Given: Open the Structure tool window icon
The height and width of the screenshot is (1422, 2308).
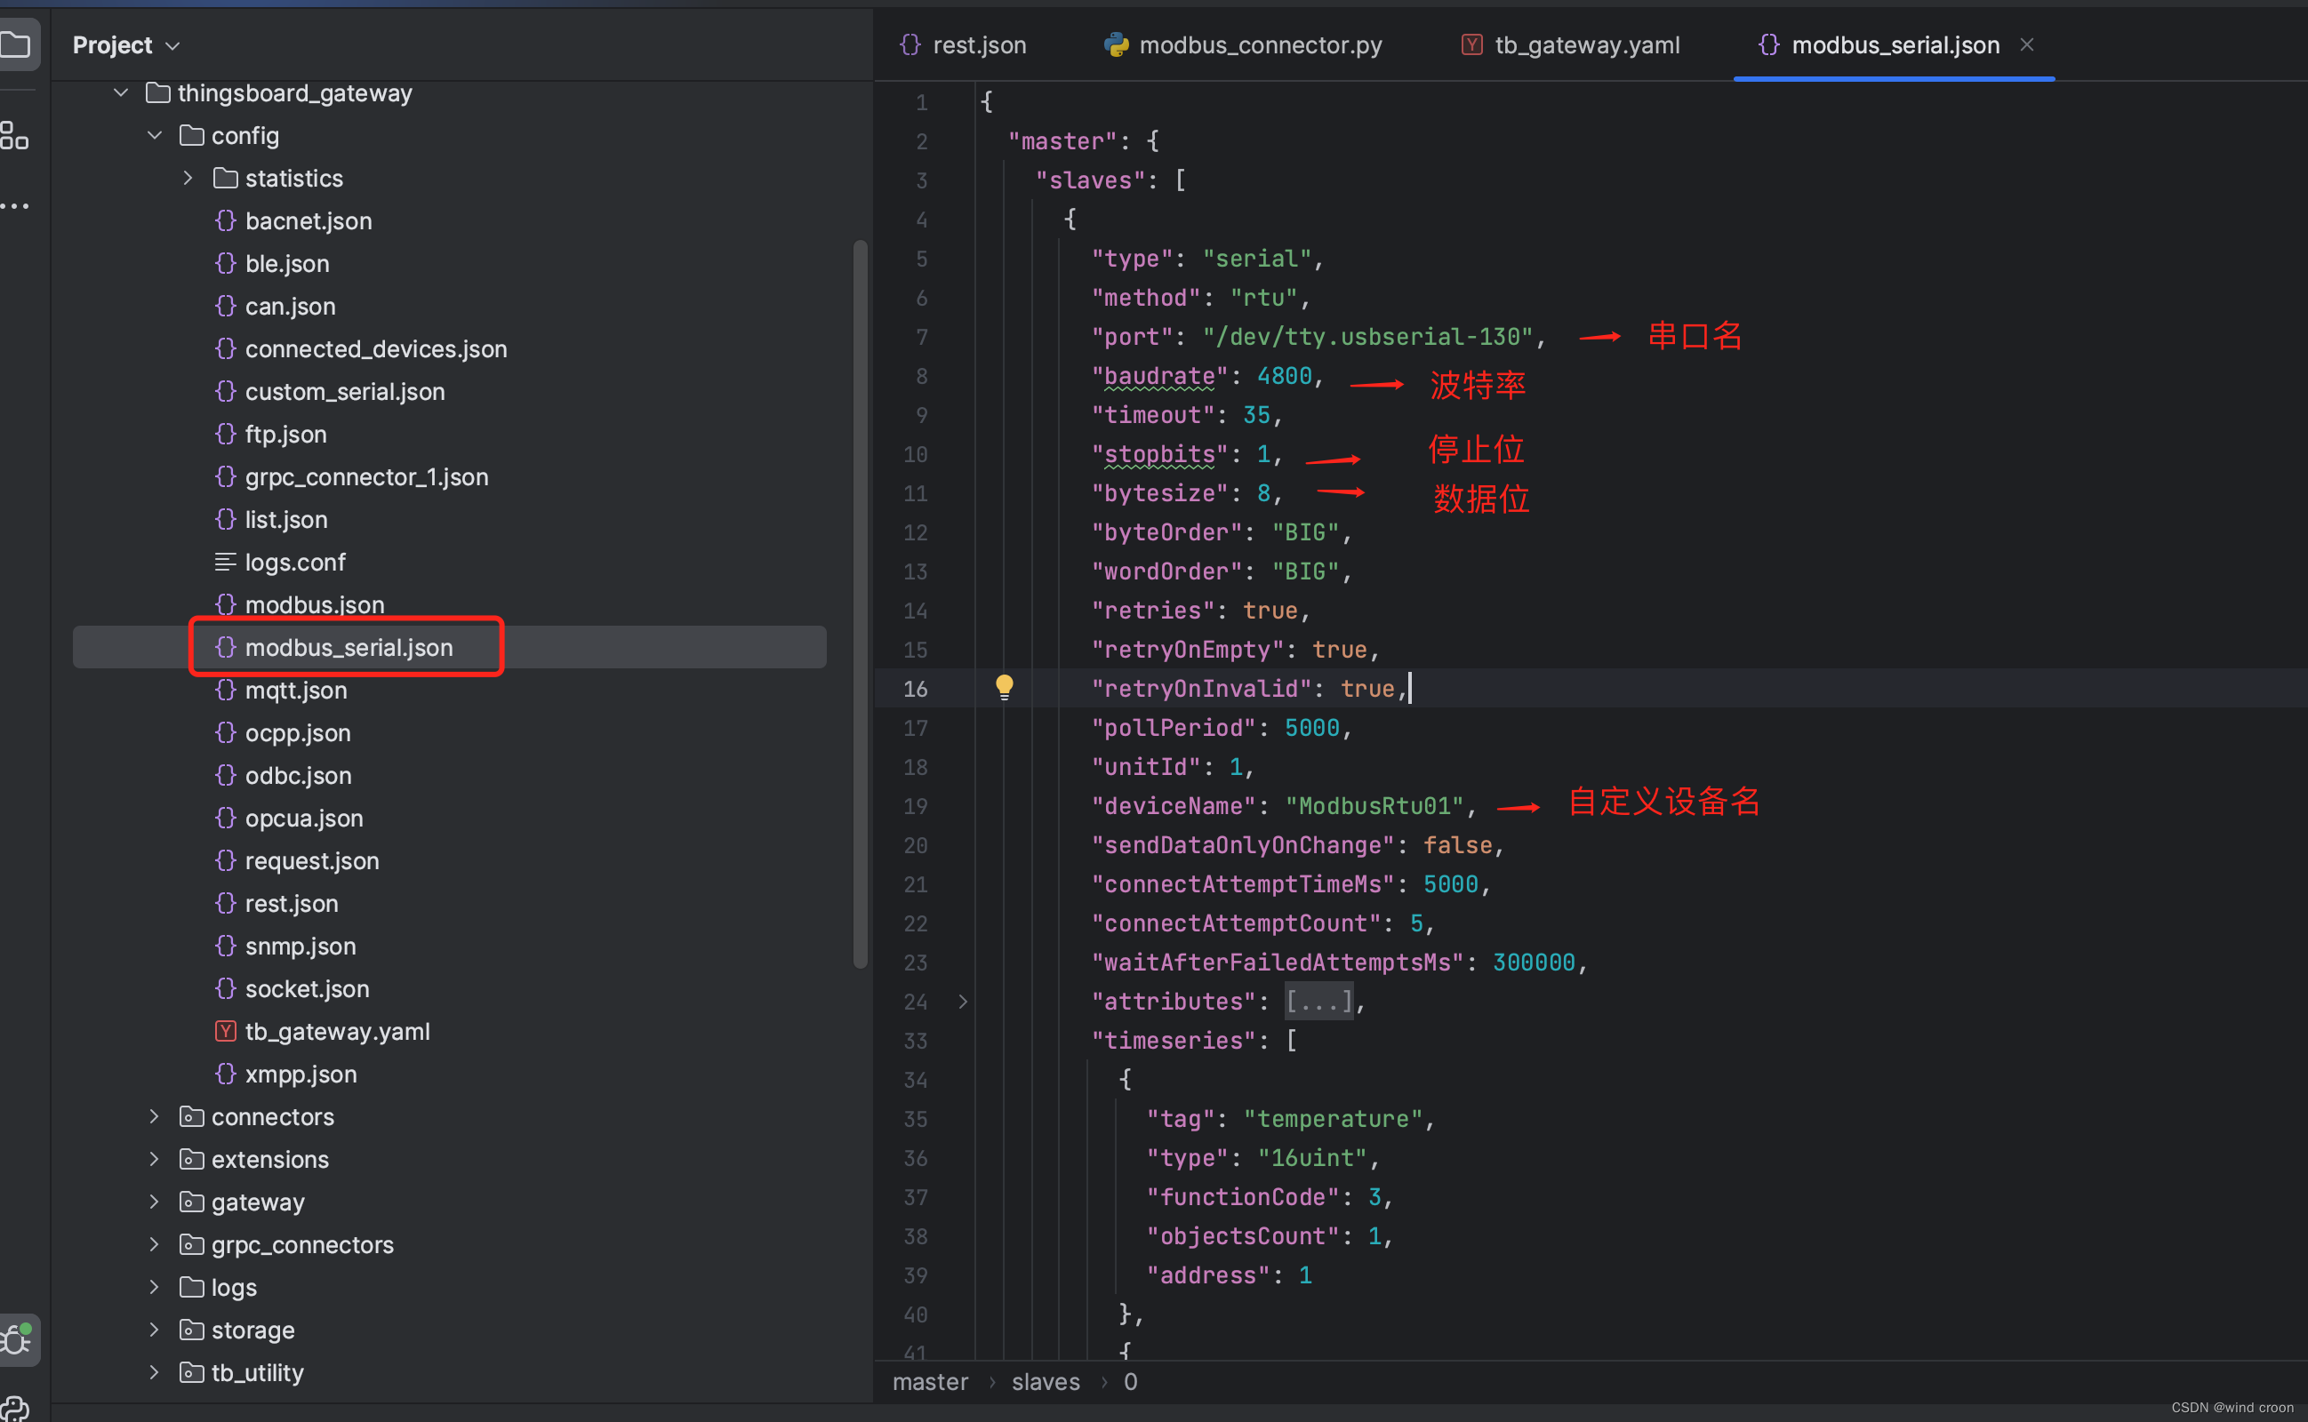Looking at the screenshot, I should [x=15, y=135].
